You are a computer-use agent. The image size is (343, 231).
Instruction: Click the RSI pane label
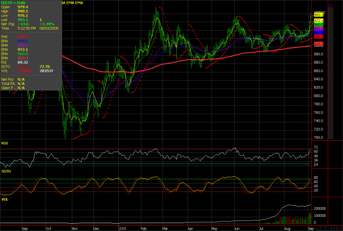pyautogui.click(x=5, y=143)
